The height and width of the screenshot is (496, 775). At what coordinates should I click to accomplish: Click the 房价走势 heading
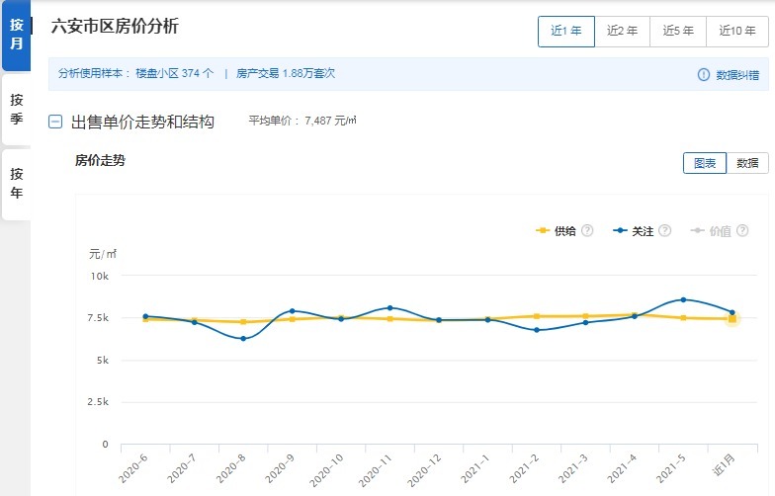[101, 160]
